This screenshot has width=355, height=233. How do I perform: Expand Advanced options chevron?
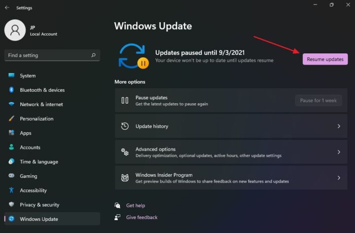[339, 152]
